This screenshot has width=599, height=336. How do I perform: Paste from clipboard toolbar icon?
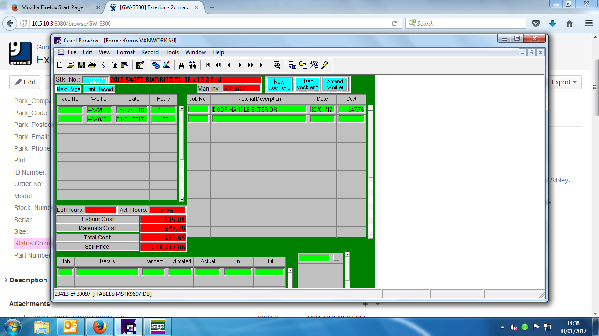(124, 65)
